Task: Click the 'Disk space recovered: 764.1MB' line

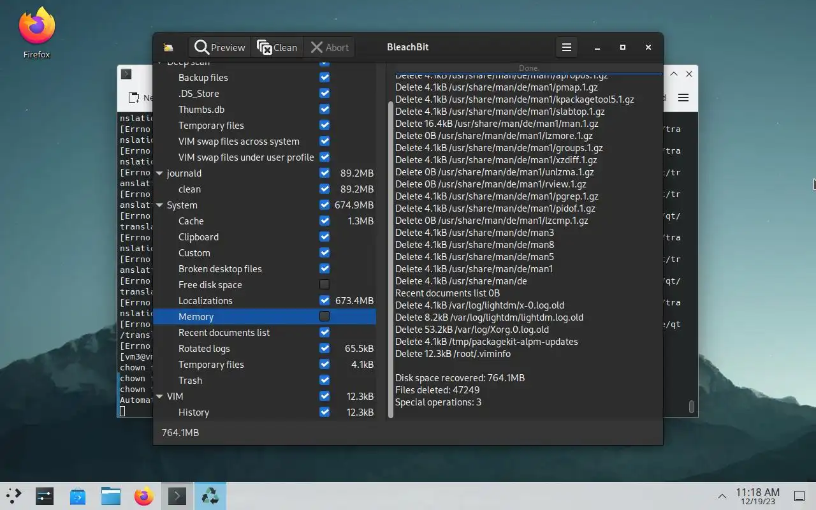Action: click(x=460, y=377)
